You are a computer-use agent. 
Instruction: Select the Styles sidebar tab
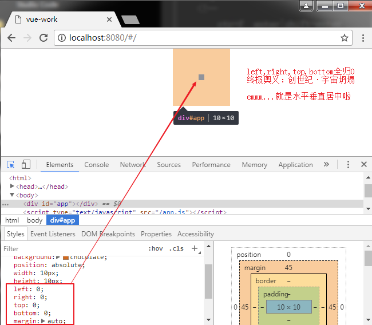[x=15, y=234]
